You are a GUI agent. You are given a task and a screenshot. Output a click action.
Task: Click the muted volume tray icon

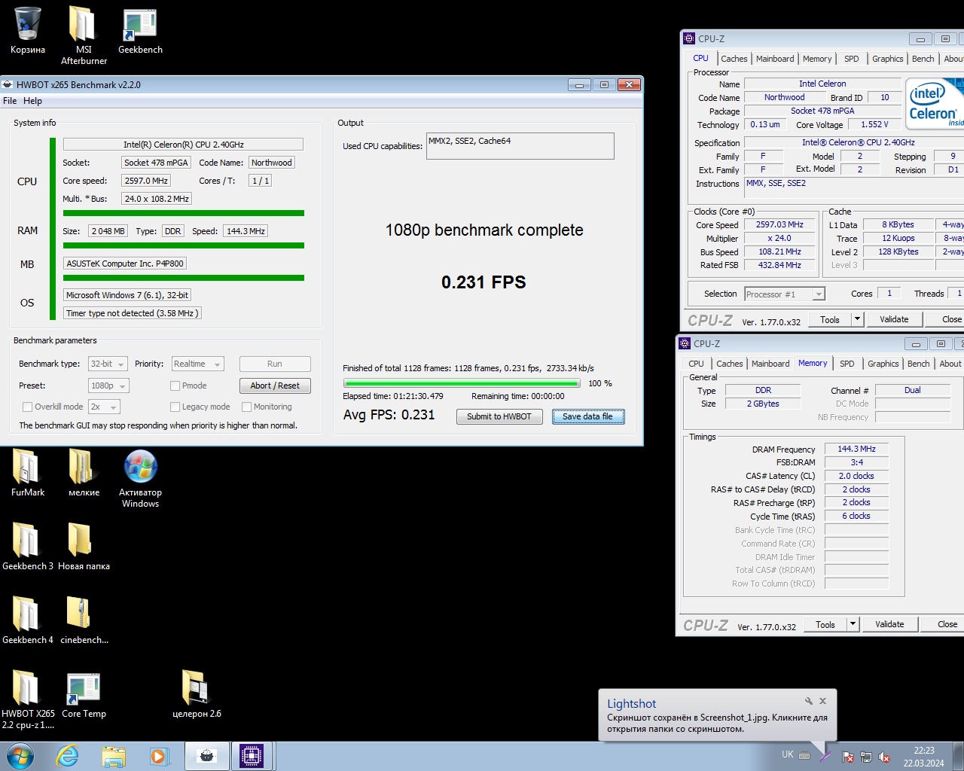tap(885, 756)
